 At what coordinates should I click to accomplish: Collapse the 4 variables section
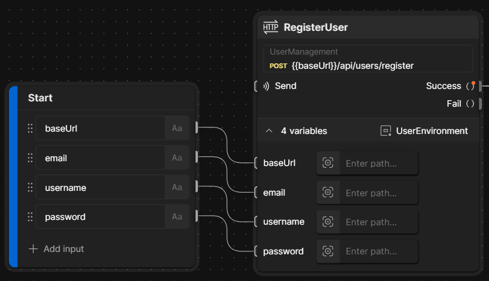click(269, 130)
